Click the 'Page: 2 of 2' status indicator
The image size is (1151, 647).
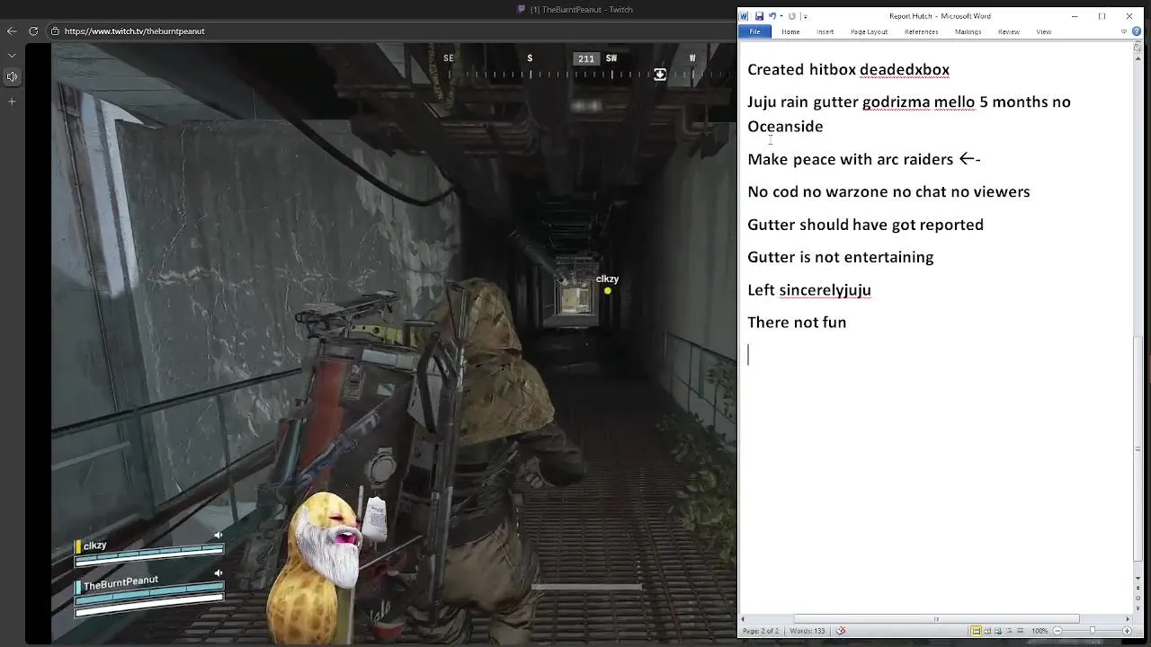click(761, 631)
